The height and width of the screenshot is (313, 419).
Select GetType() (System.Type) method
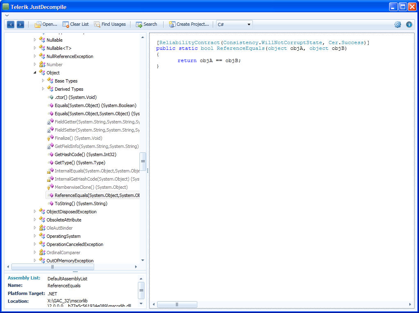tap(80, 163)
